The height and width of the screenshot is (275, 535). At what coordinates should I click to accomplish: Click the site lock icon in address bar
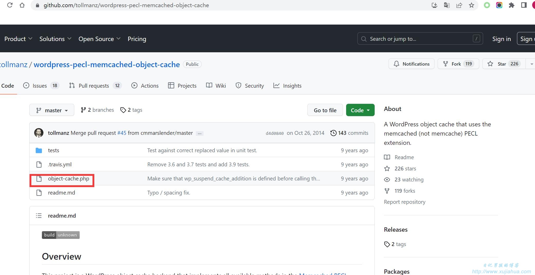click(x=37, y=5)
